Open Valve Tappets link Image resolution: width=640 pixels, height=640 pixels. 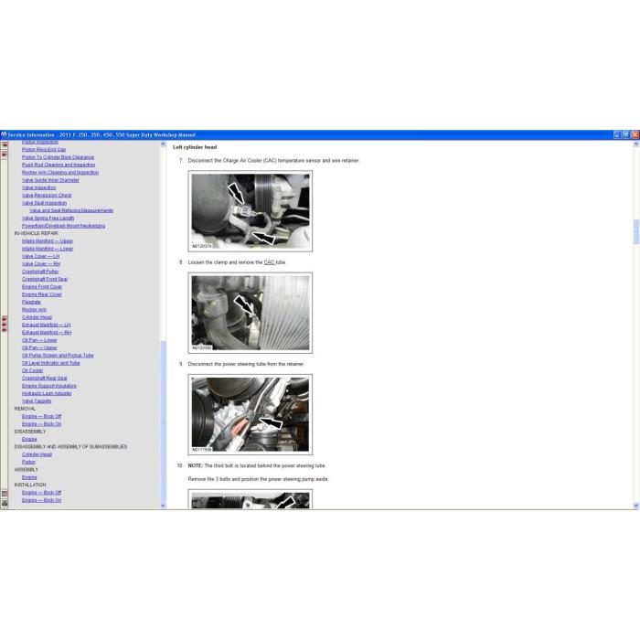click(37, 401)
